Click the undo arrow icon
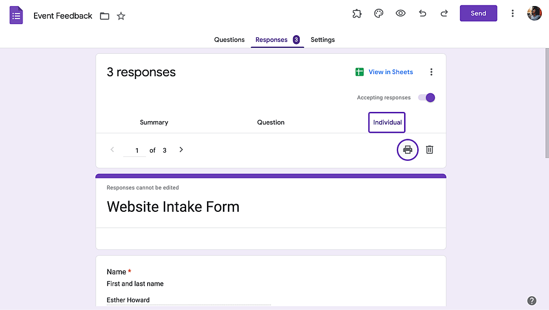 tap(423, 13)
